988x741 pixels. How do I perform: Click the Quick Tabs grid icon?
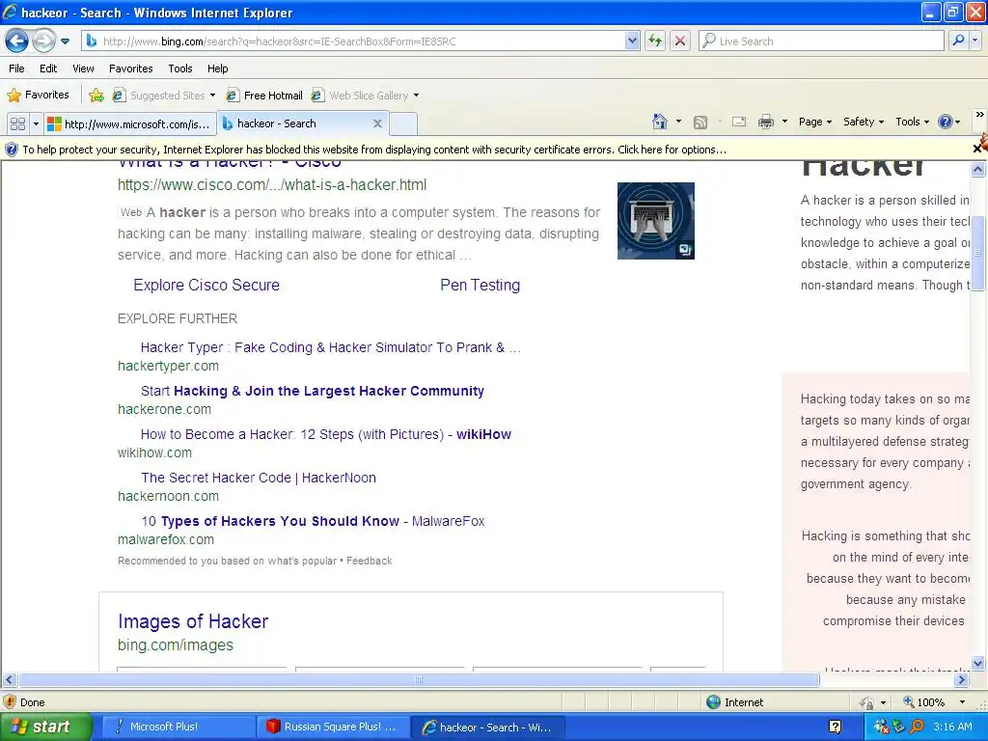click(x=17, y=123)
